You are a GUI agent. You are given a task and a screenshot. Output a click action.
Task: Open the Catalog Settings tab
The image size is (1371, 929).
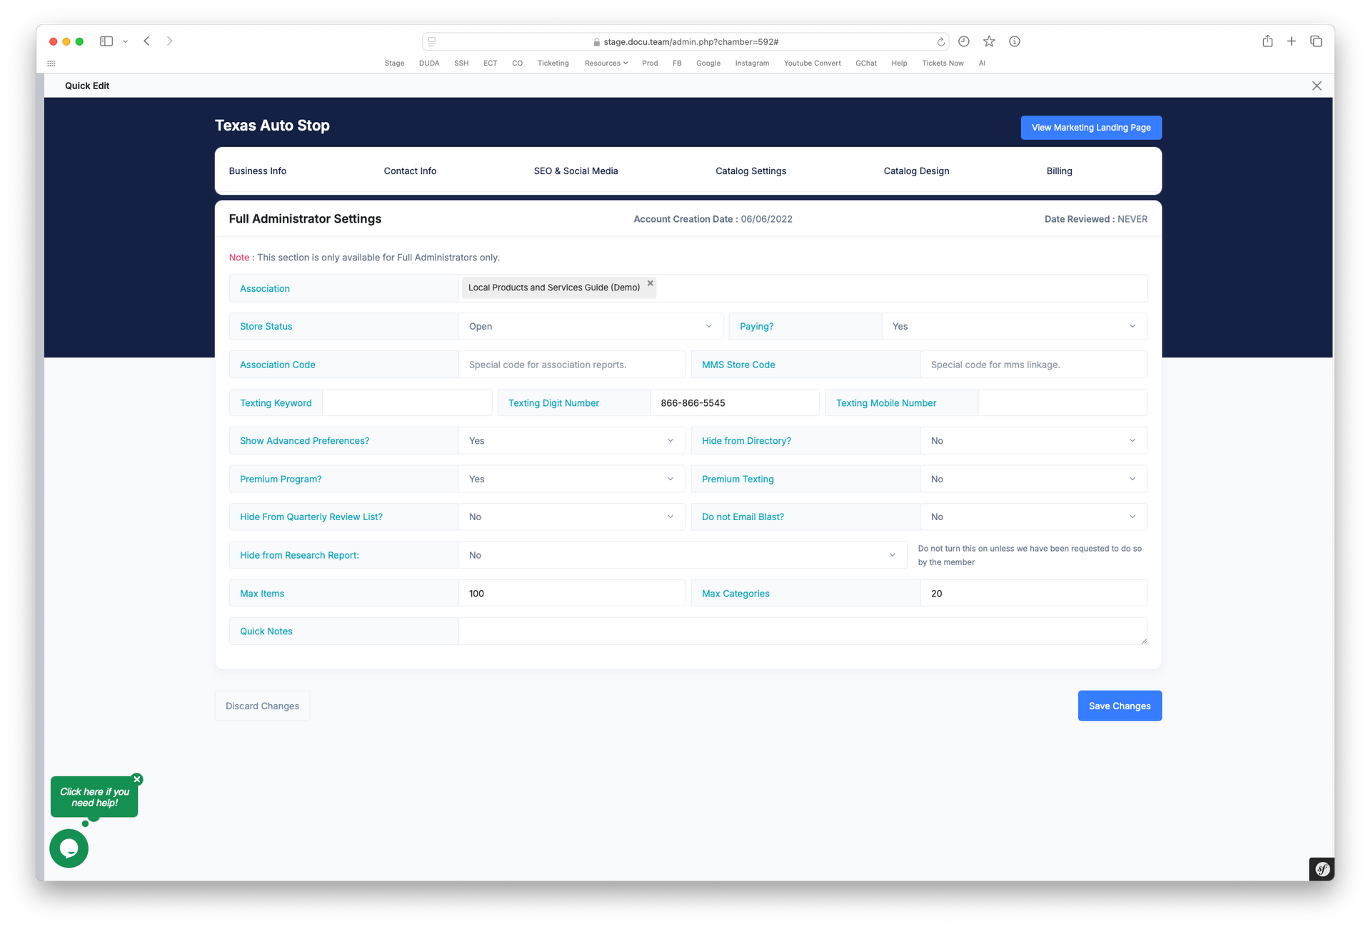pyautogui.click(x=750, y=171)
